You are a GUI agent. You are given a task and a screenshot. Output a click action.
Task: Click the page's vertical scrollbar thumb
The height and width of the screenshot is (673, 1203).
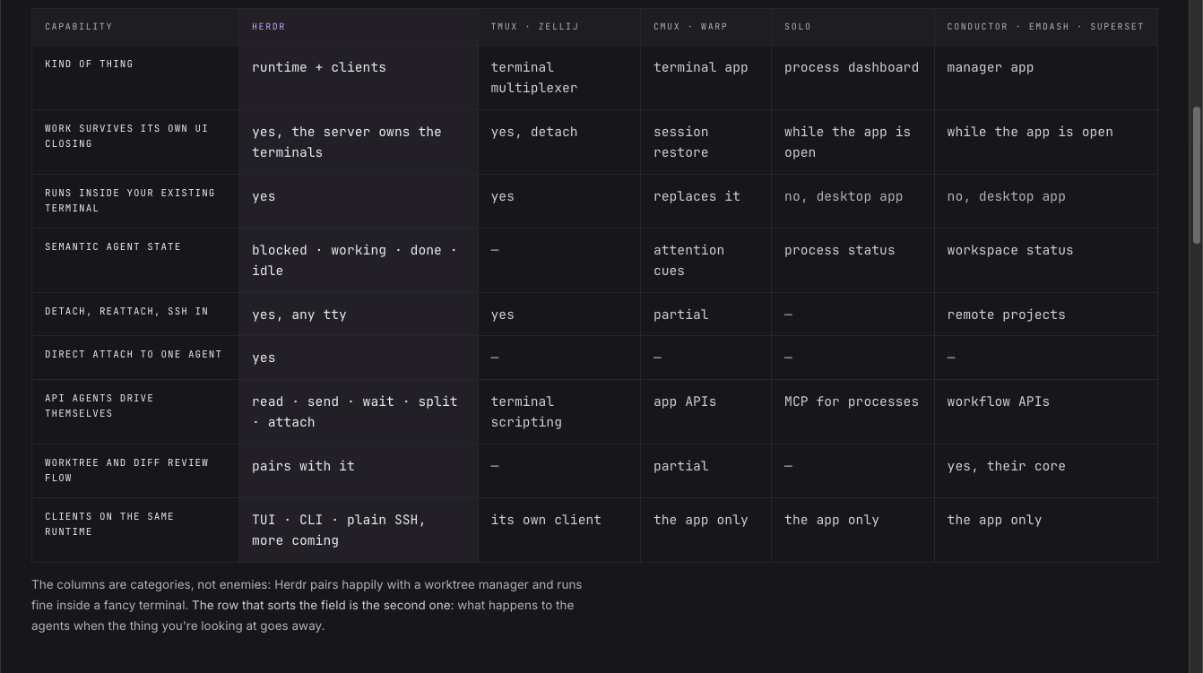(x=1196, y=175)
